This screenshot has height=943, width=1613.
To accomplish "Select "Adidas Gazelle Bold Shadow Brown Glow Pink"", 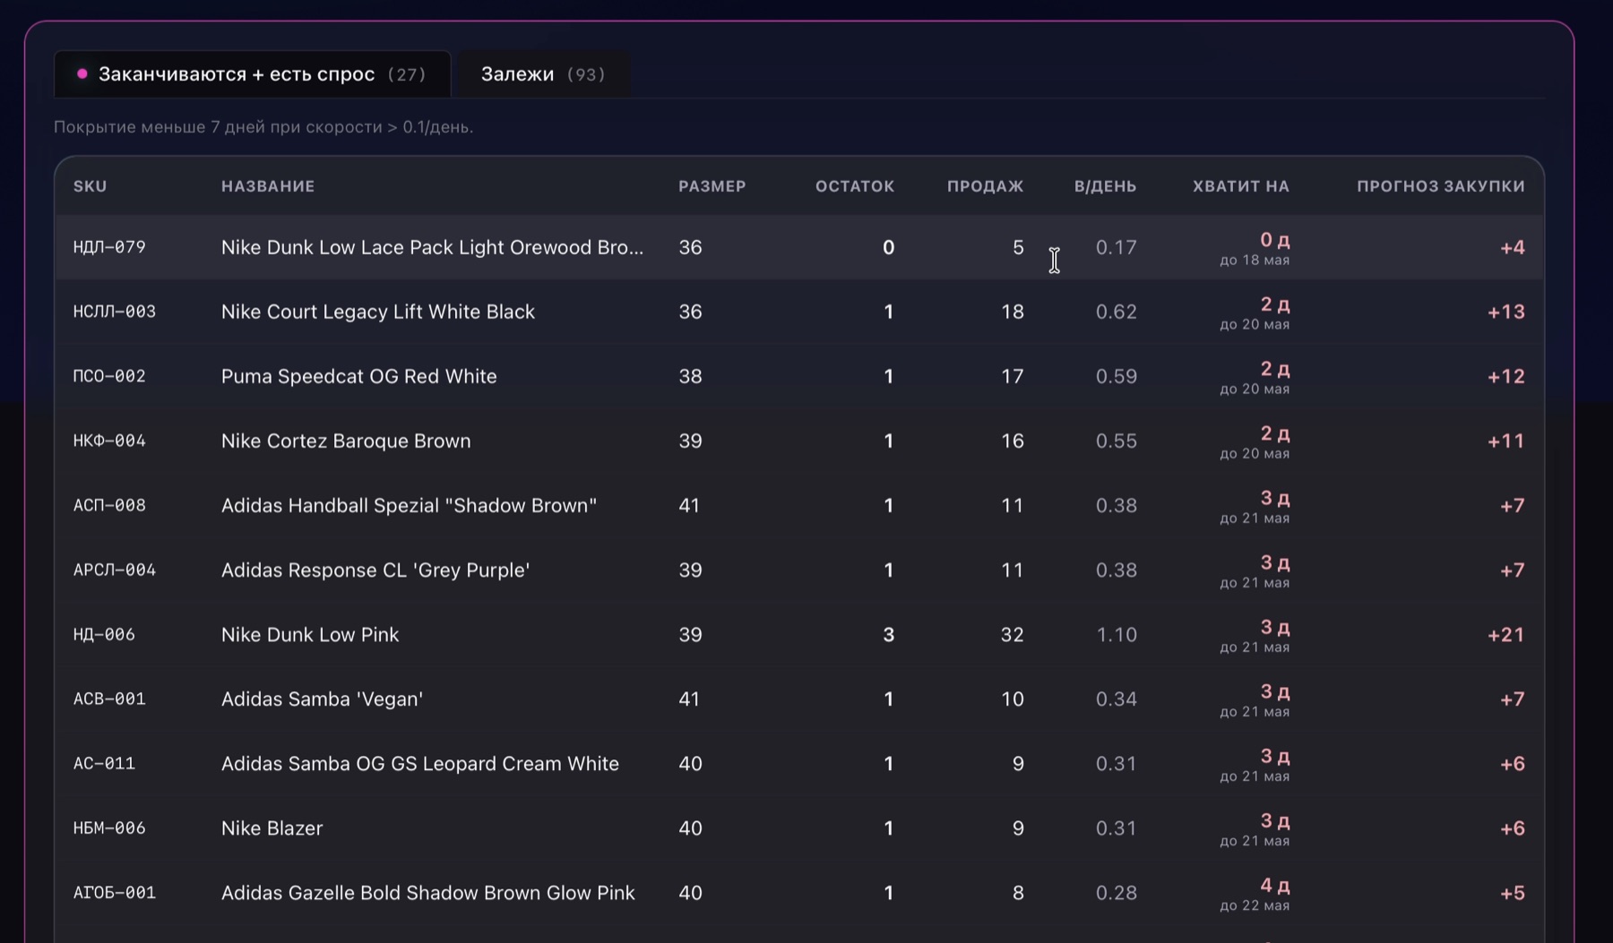I will click(428, 892).
